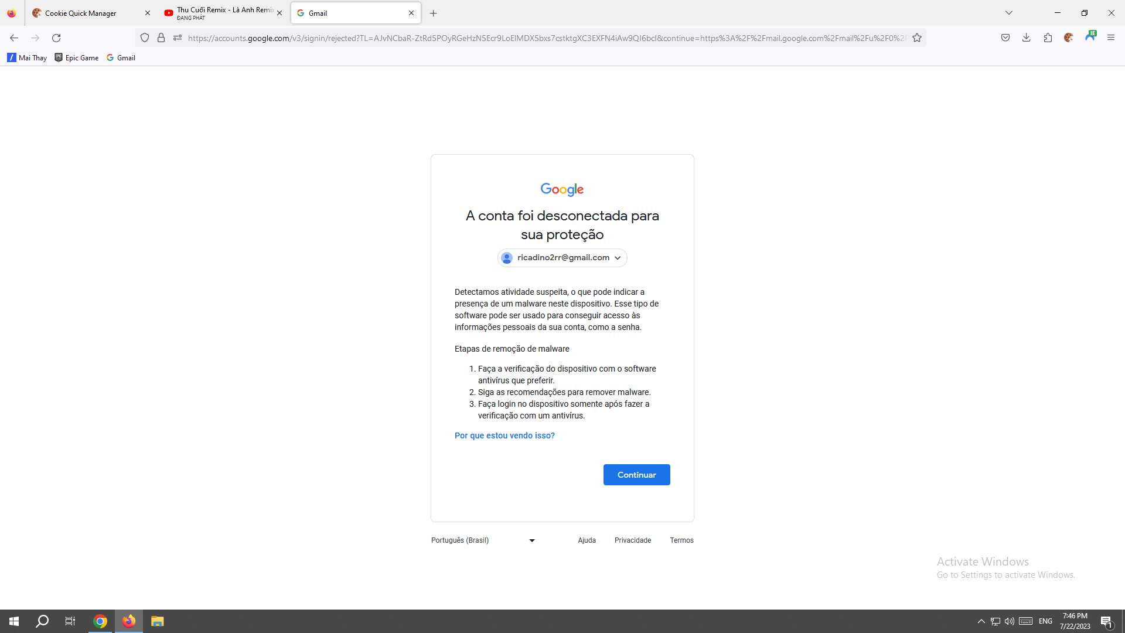
Task: Open the tracking protection shield icon
Action: [145, 38]
